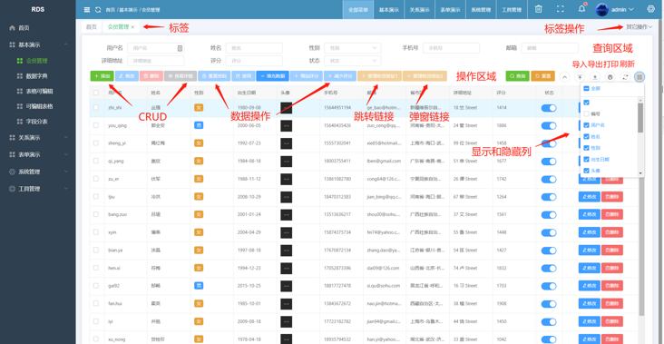The height and width of the screenshot is (344, 664).
Task: Click the page refresh icon in header
Action: (x=98, y=9)
